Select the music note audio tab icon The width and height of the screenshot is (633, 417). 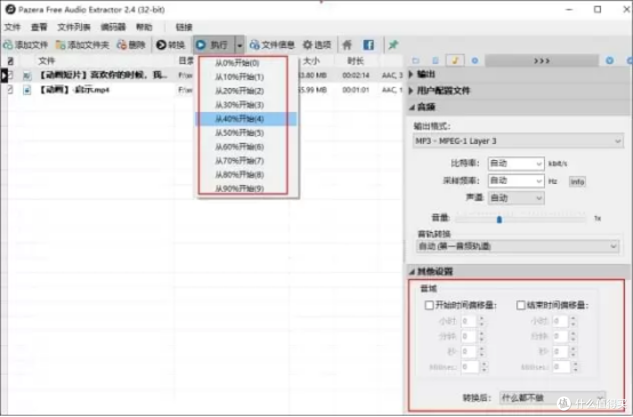[455, 60]
